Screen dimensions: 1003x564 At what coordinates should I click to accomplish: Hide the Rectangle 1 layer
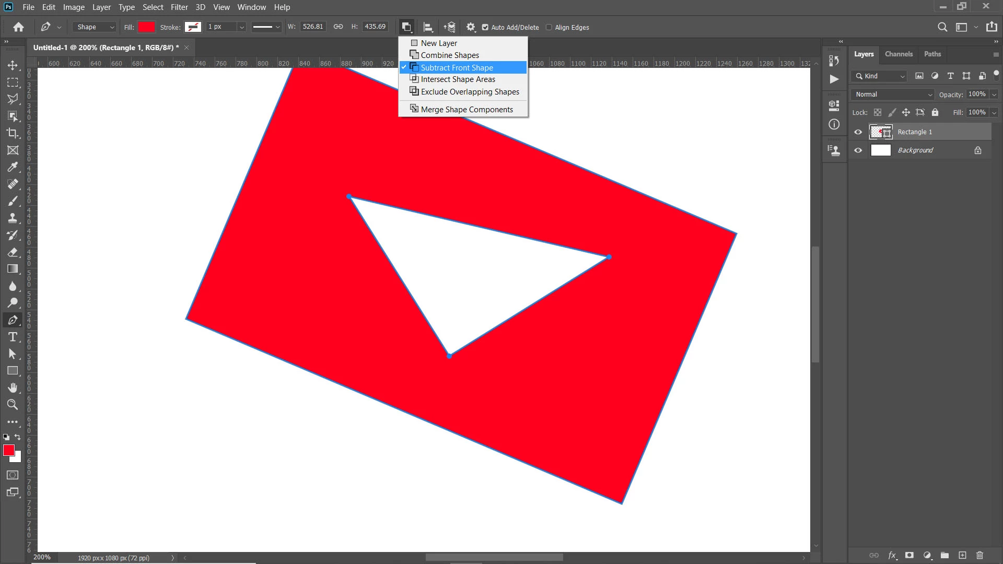(x=858, y=132)
